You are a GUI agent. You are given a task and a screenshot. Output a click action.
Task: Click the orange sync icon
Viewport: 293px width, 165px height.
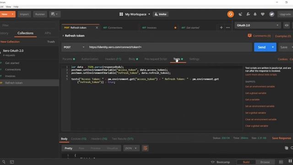[230, 14]
